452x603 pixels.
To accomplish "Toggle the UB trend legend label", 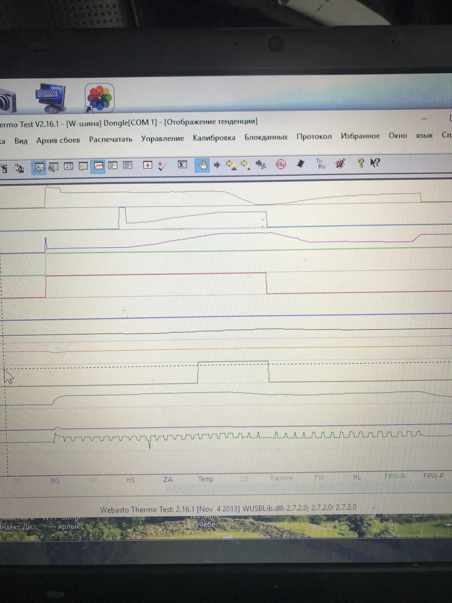I will pyautogui.click(x=243, y=479).
